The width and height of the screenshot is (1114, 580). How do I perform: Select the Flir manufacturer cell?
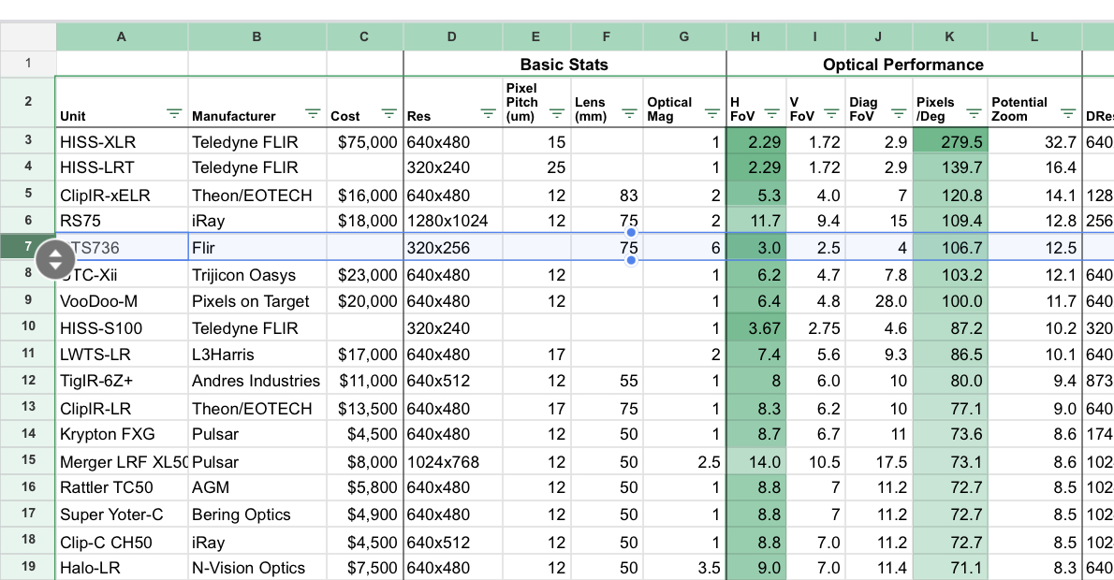click(257, 248)
